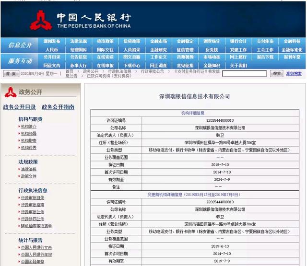The width and height of the screenshot is (307, 266).
Task: Click 已获许可机构（支付机构） breadcrumb link
Action: [109, 76]
